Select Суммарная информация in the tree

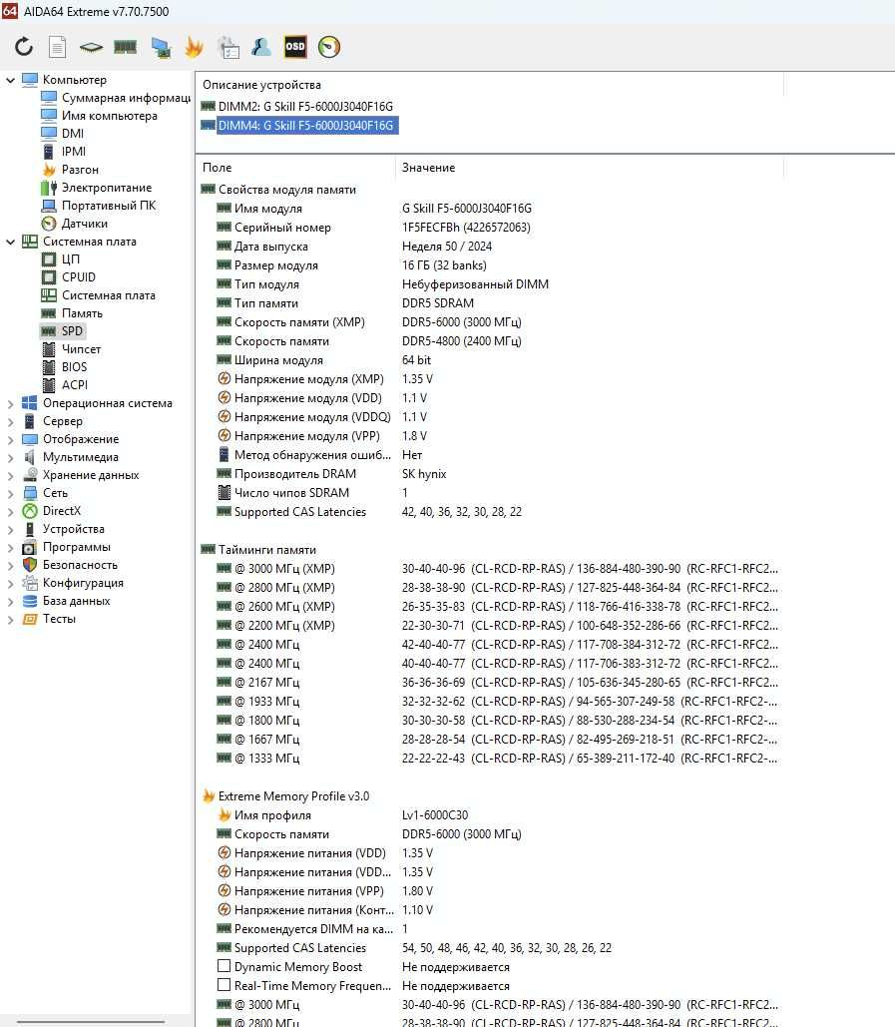pos(126,98)
